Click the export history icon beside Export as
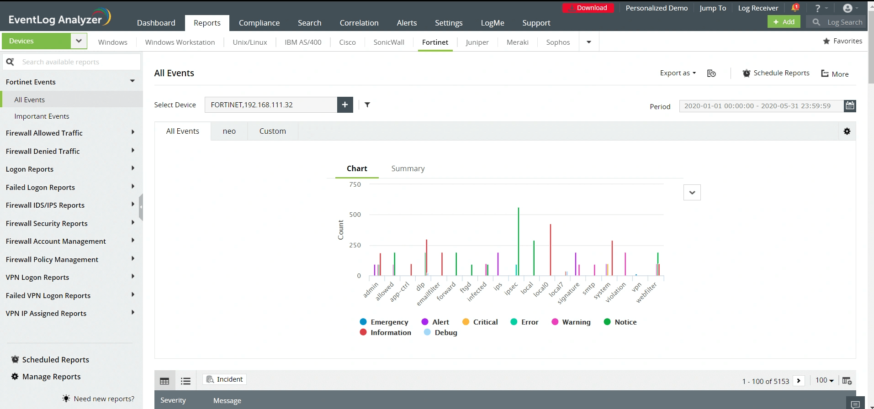Viewport: 874px width, 409px height. click(711, 73)
